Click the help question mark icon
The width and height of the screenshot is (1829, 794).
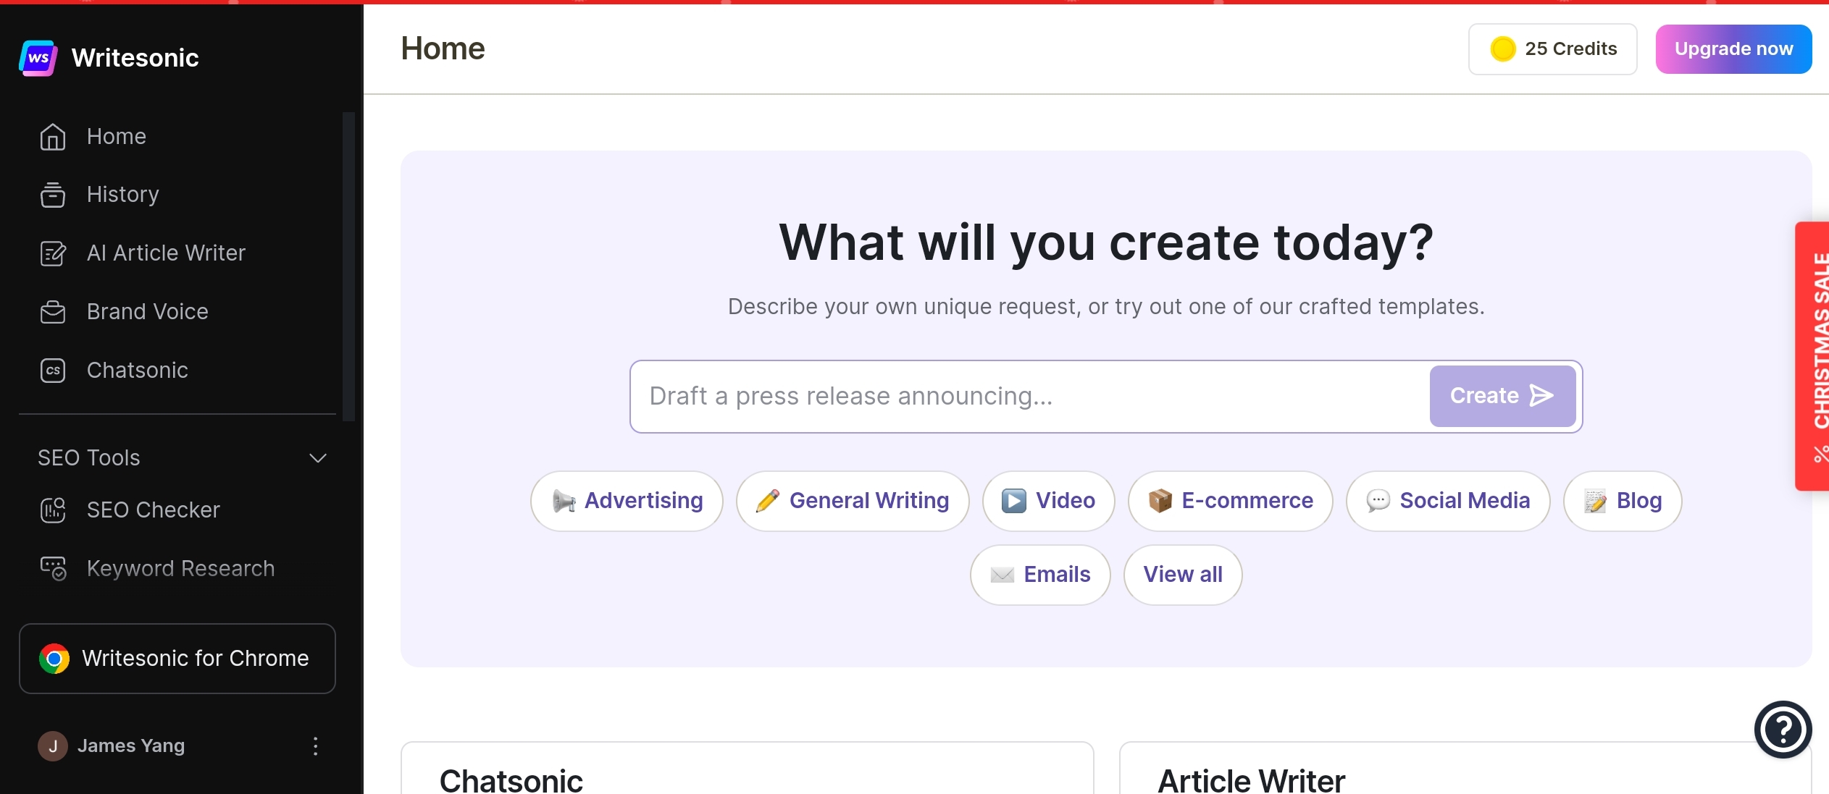pos(1782,730)
